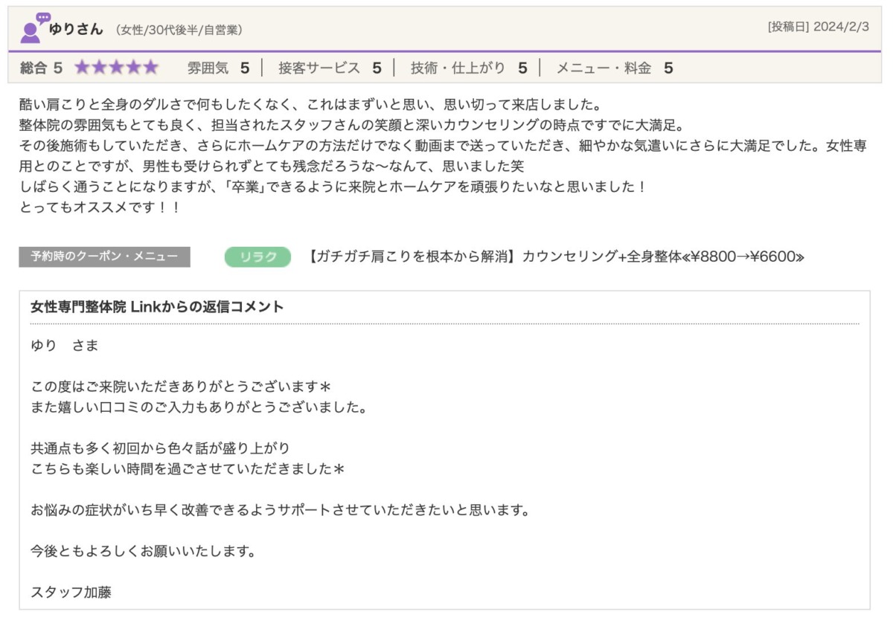Click the third star in the overall rating

[116, 68]
